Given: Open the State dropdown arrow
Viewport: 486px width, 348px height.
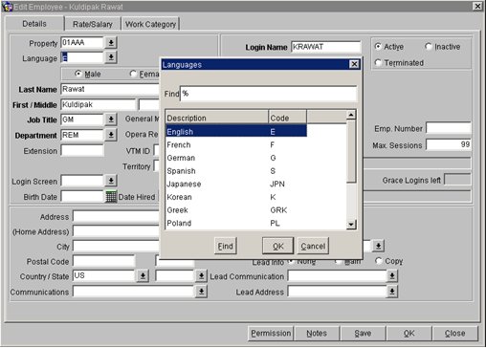Looking at the screenshot, I should 201,275.
